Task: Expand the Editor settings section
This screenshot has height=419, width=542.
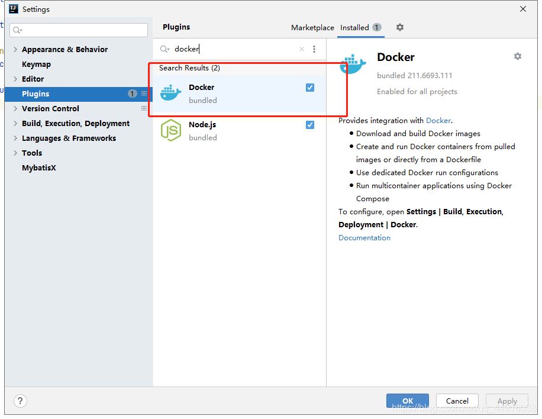Action: pos(15,79)
